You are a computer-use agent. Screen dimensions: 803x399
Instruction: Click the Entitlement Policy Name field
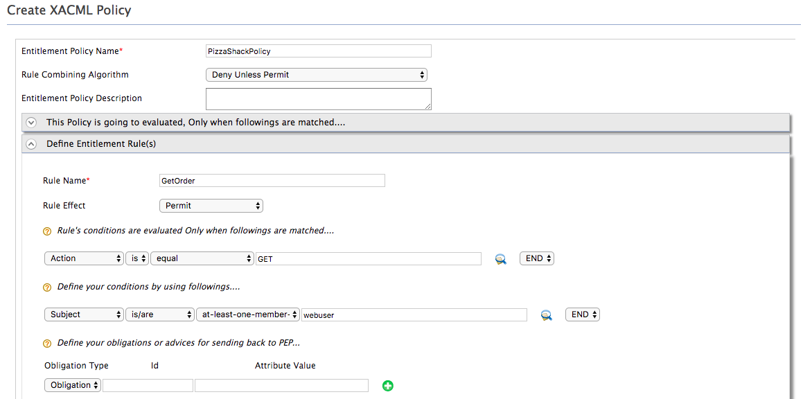[318, 51]
